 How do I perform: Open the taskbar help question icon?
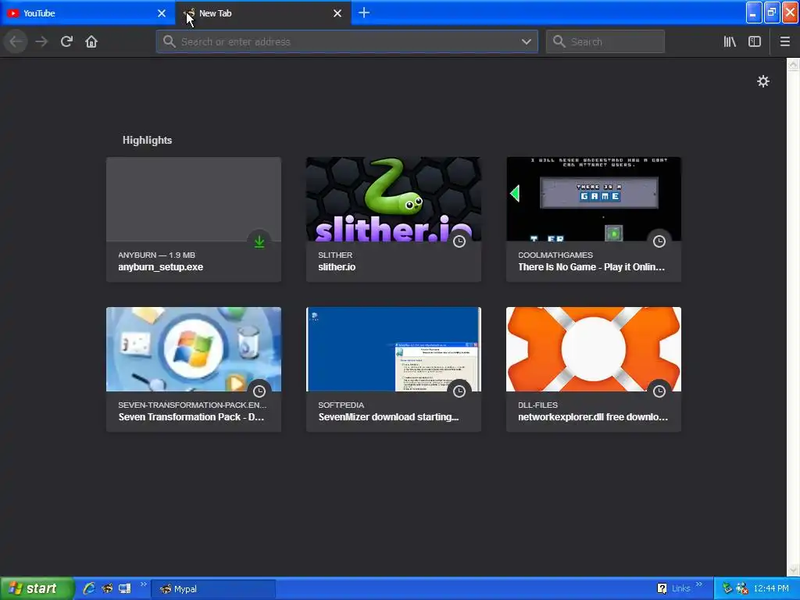click(662, 588)
